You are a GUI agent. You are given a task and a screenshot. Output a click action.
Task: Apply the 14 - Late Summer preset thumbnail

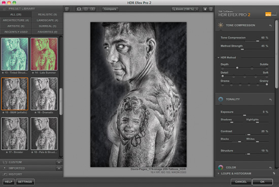click(44, 54)
